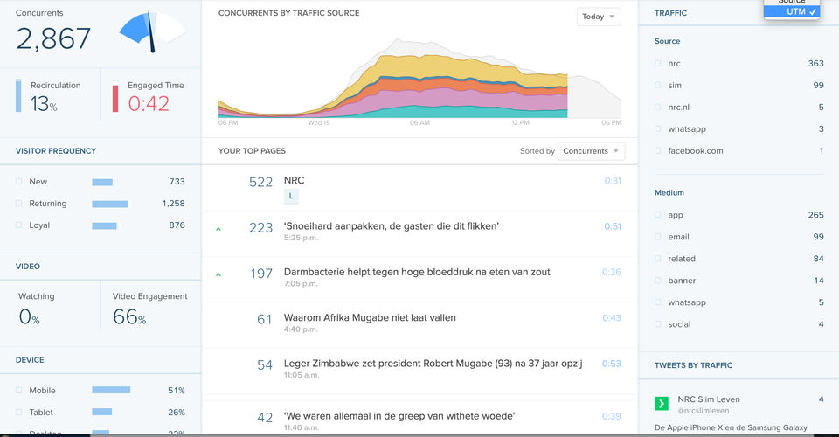Enable the Loyal visitors filter checkbox
The width and height of the screenshot is (839, 437).
(x=18, y=225)
